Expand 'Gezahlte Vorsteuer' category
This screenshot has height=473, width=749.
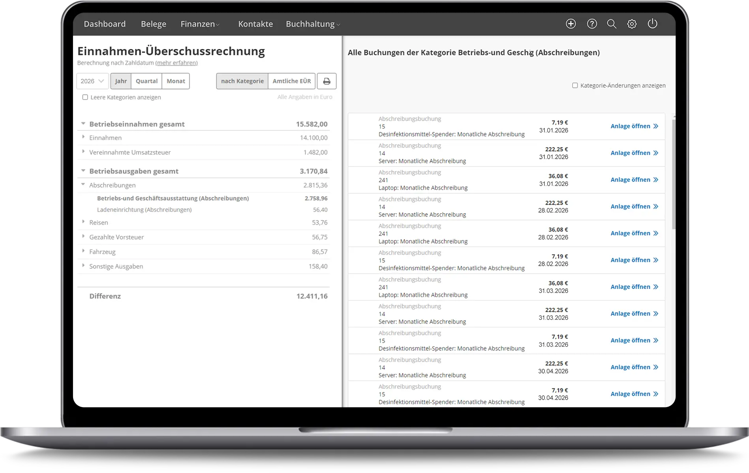[83, 236]
